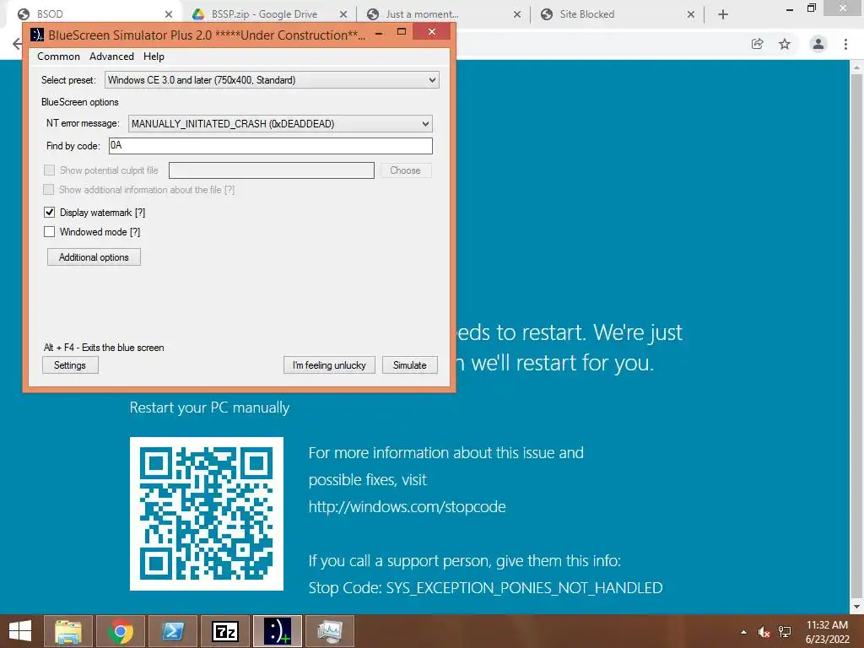Close the BSSP.zip Google Drive tab
The image size is (864, 648).
pos(343,14)
